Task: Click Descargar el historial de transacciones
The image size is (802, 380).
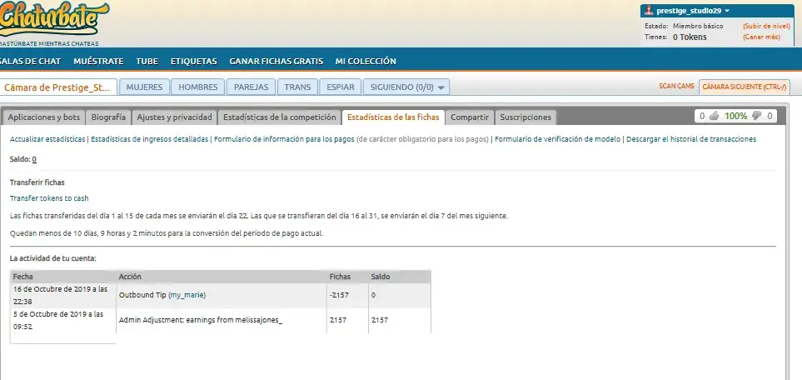Action: 691,139
